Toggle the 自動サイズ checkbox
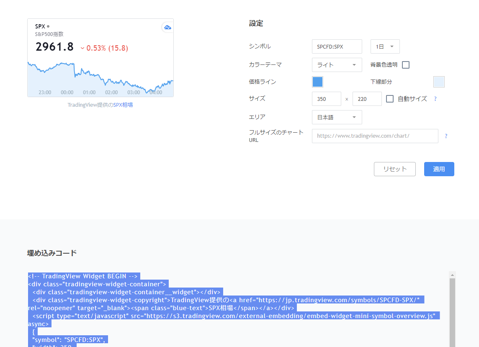479x347 pixels. pos(390,99)
